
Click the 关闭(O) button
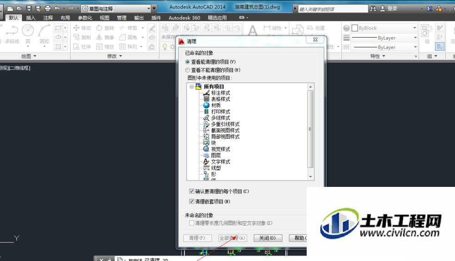tap(268, 238)
